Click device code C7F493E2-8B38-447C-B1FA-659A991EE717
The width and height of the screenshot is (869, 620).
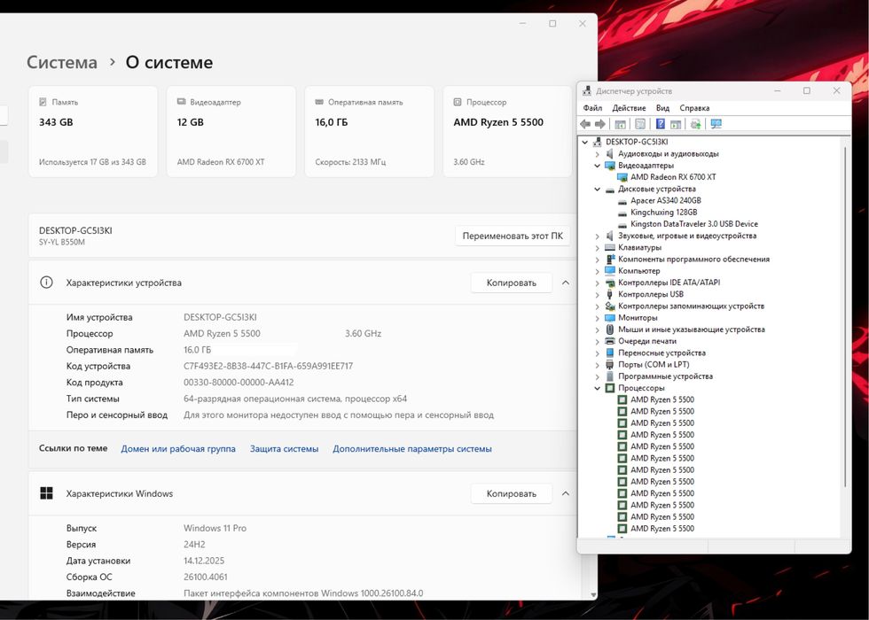pos(268,366)
